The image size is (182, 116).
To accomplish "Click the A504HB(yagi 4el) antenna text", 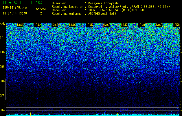I will (x=102, y=14).
